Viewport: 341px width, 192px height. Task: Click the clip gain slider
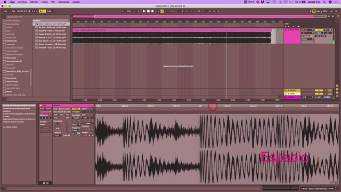[x=67, y=127]
